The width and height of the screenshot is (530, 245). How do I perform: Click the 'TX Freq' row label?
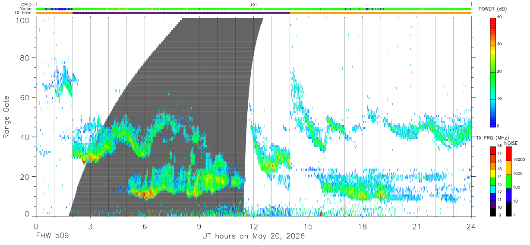tap(24, 13)
